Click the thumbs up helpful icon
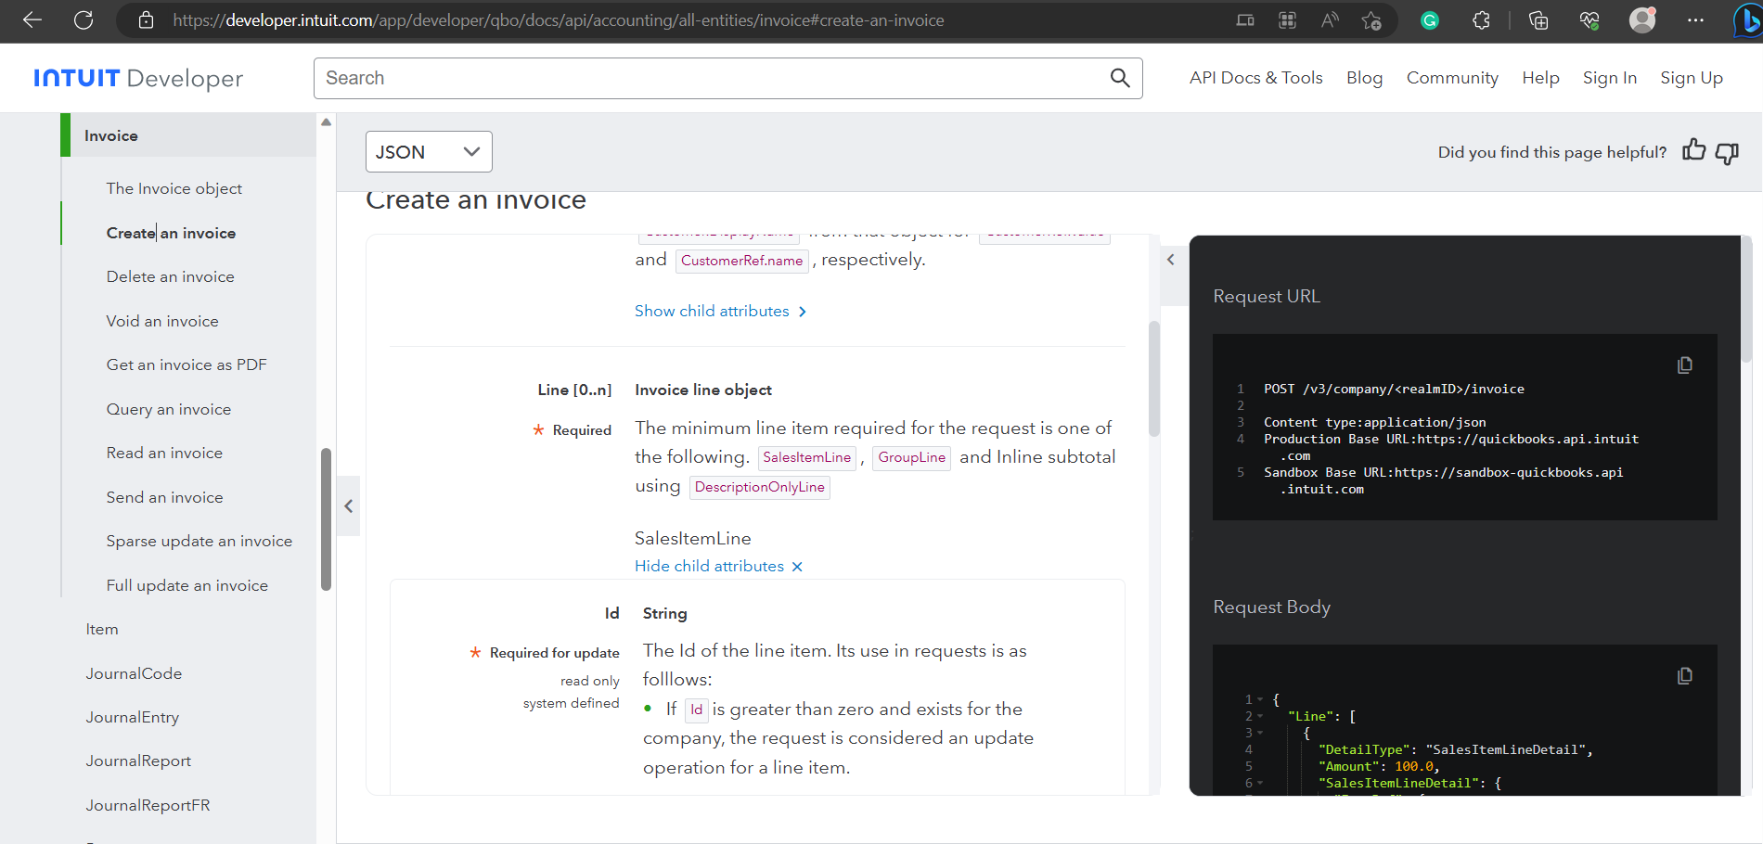This screenshot has height=844, width=1763. pyautogui.click(x=1693, y=151)
